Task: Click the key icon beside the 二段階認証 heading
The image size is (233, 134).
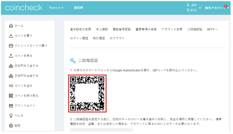Action: pos(73,61)
